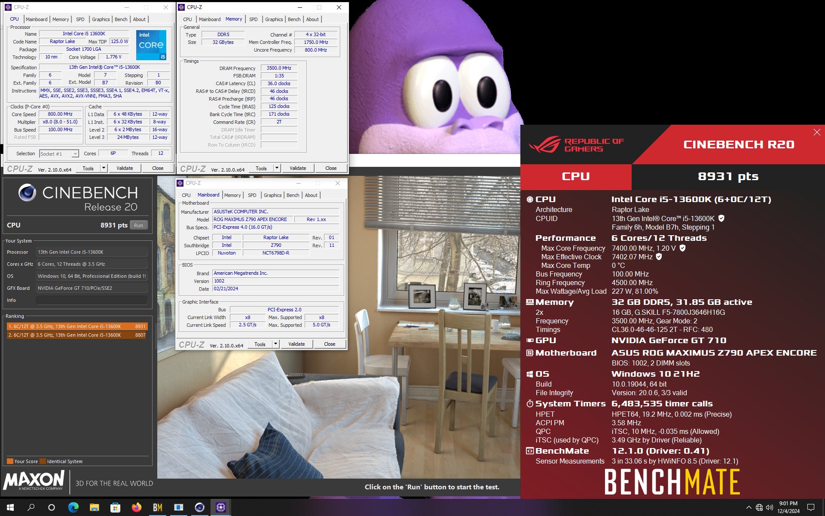Switch to CPU-Z purple taskbar icon
The width and height of the screenshot is (825, 516).
[x=221, y=507]
